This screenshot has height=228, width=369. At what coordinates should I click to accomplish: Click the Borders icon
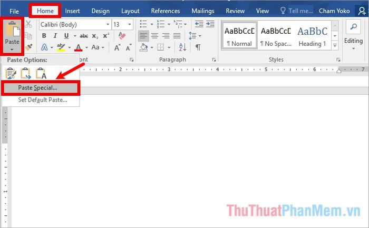160,47
